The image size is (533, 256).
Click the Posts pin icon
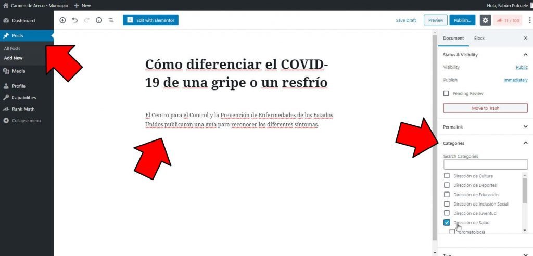[6, 36]
